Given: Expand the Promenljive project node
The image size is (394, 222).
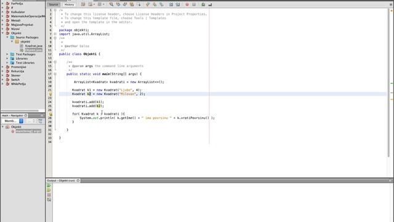Looking at the screenshot, I should pos(2,67).
